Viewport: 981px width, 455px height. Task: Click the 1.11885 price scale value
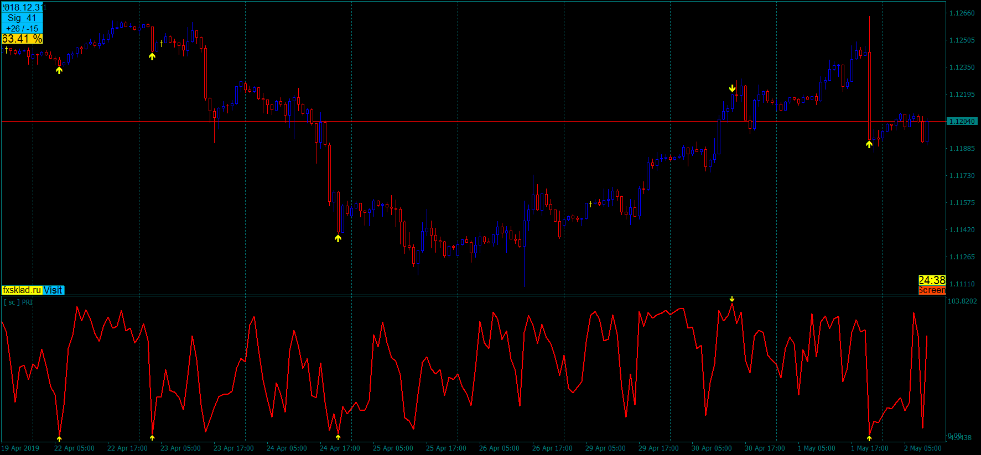(962, 149)
